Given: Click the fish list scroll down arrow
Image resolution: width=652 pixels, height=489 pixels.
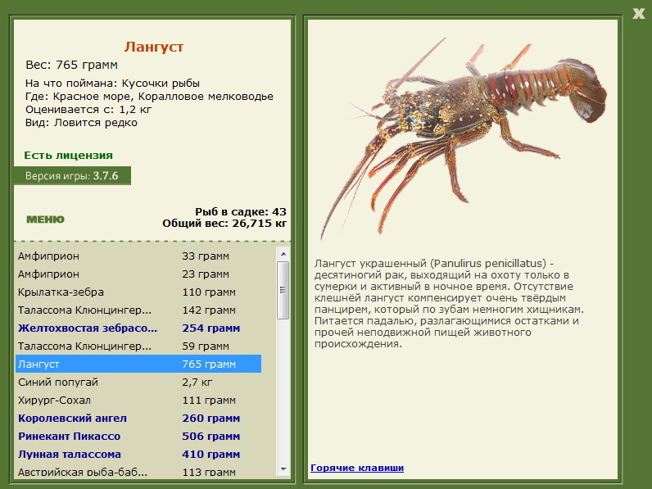Looking at the screenshot, I should click(x=283, y=469).
